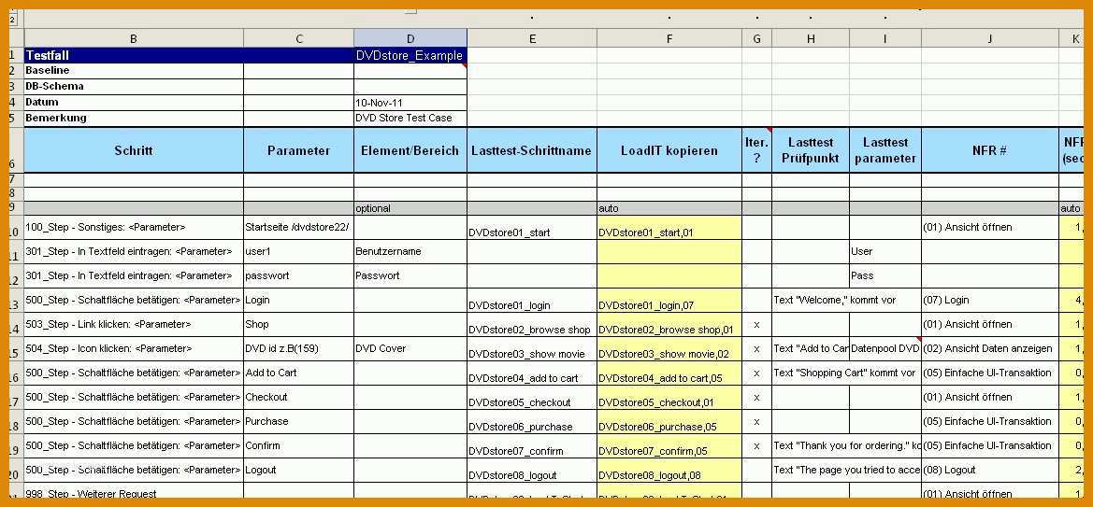
Task: Select the Pass Lasttest parameter cell
Action: (885, 275)
